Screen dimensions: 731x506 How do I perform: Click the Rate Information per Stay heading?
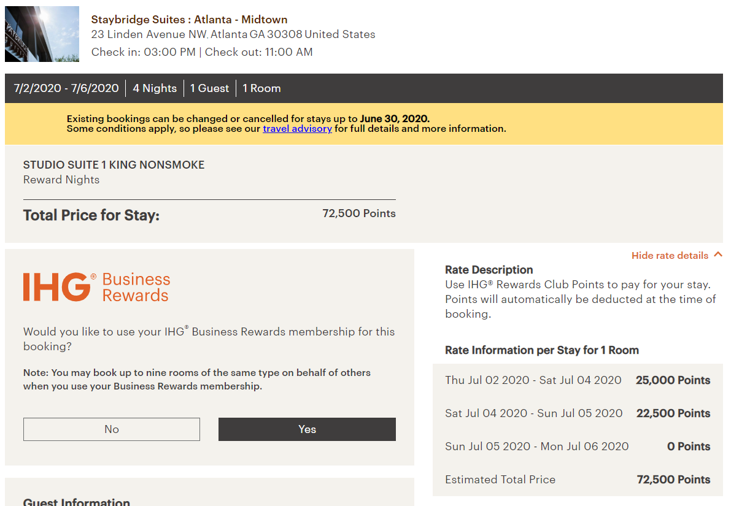tap(542, 350)
